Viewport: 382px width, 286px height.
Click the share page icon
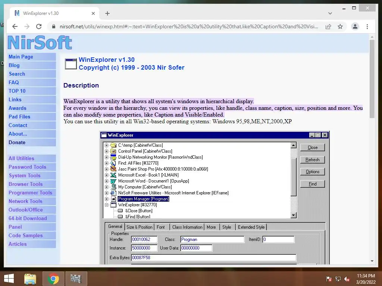[328, 26]
